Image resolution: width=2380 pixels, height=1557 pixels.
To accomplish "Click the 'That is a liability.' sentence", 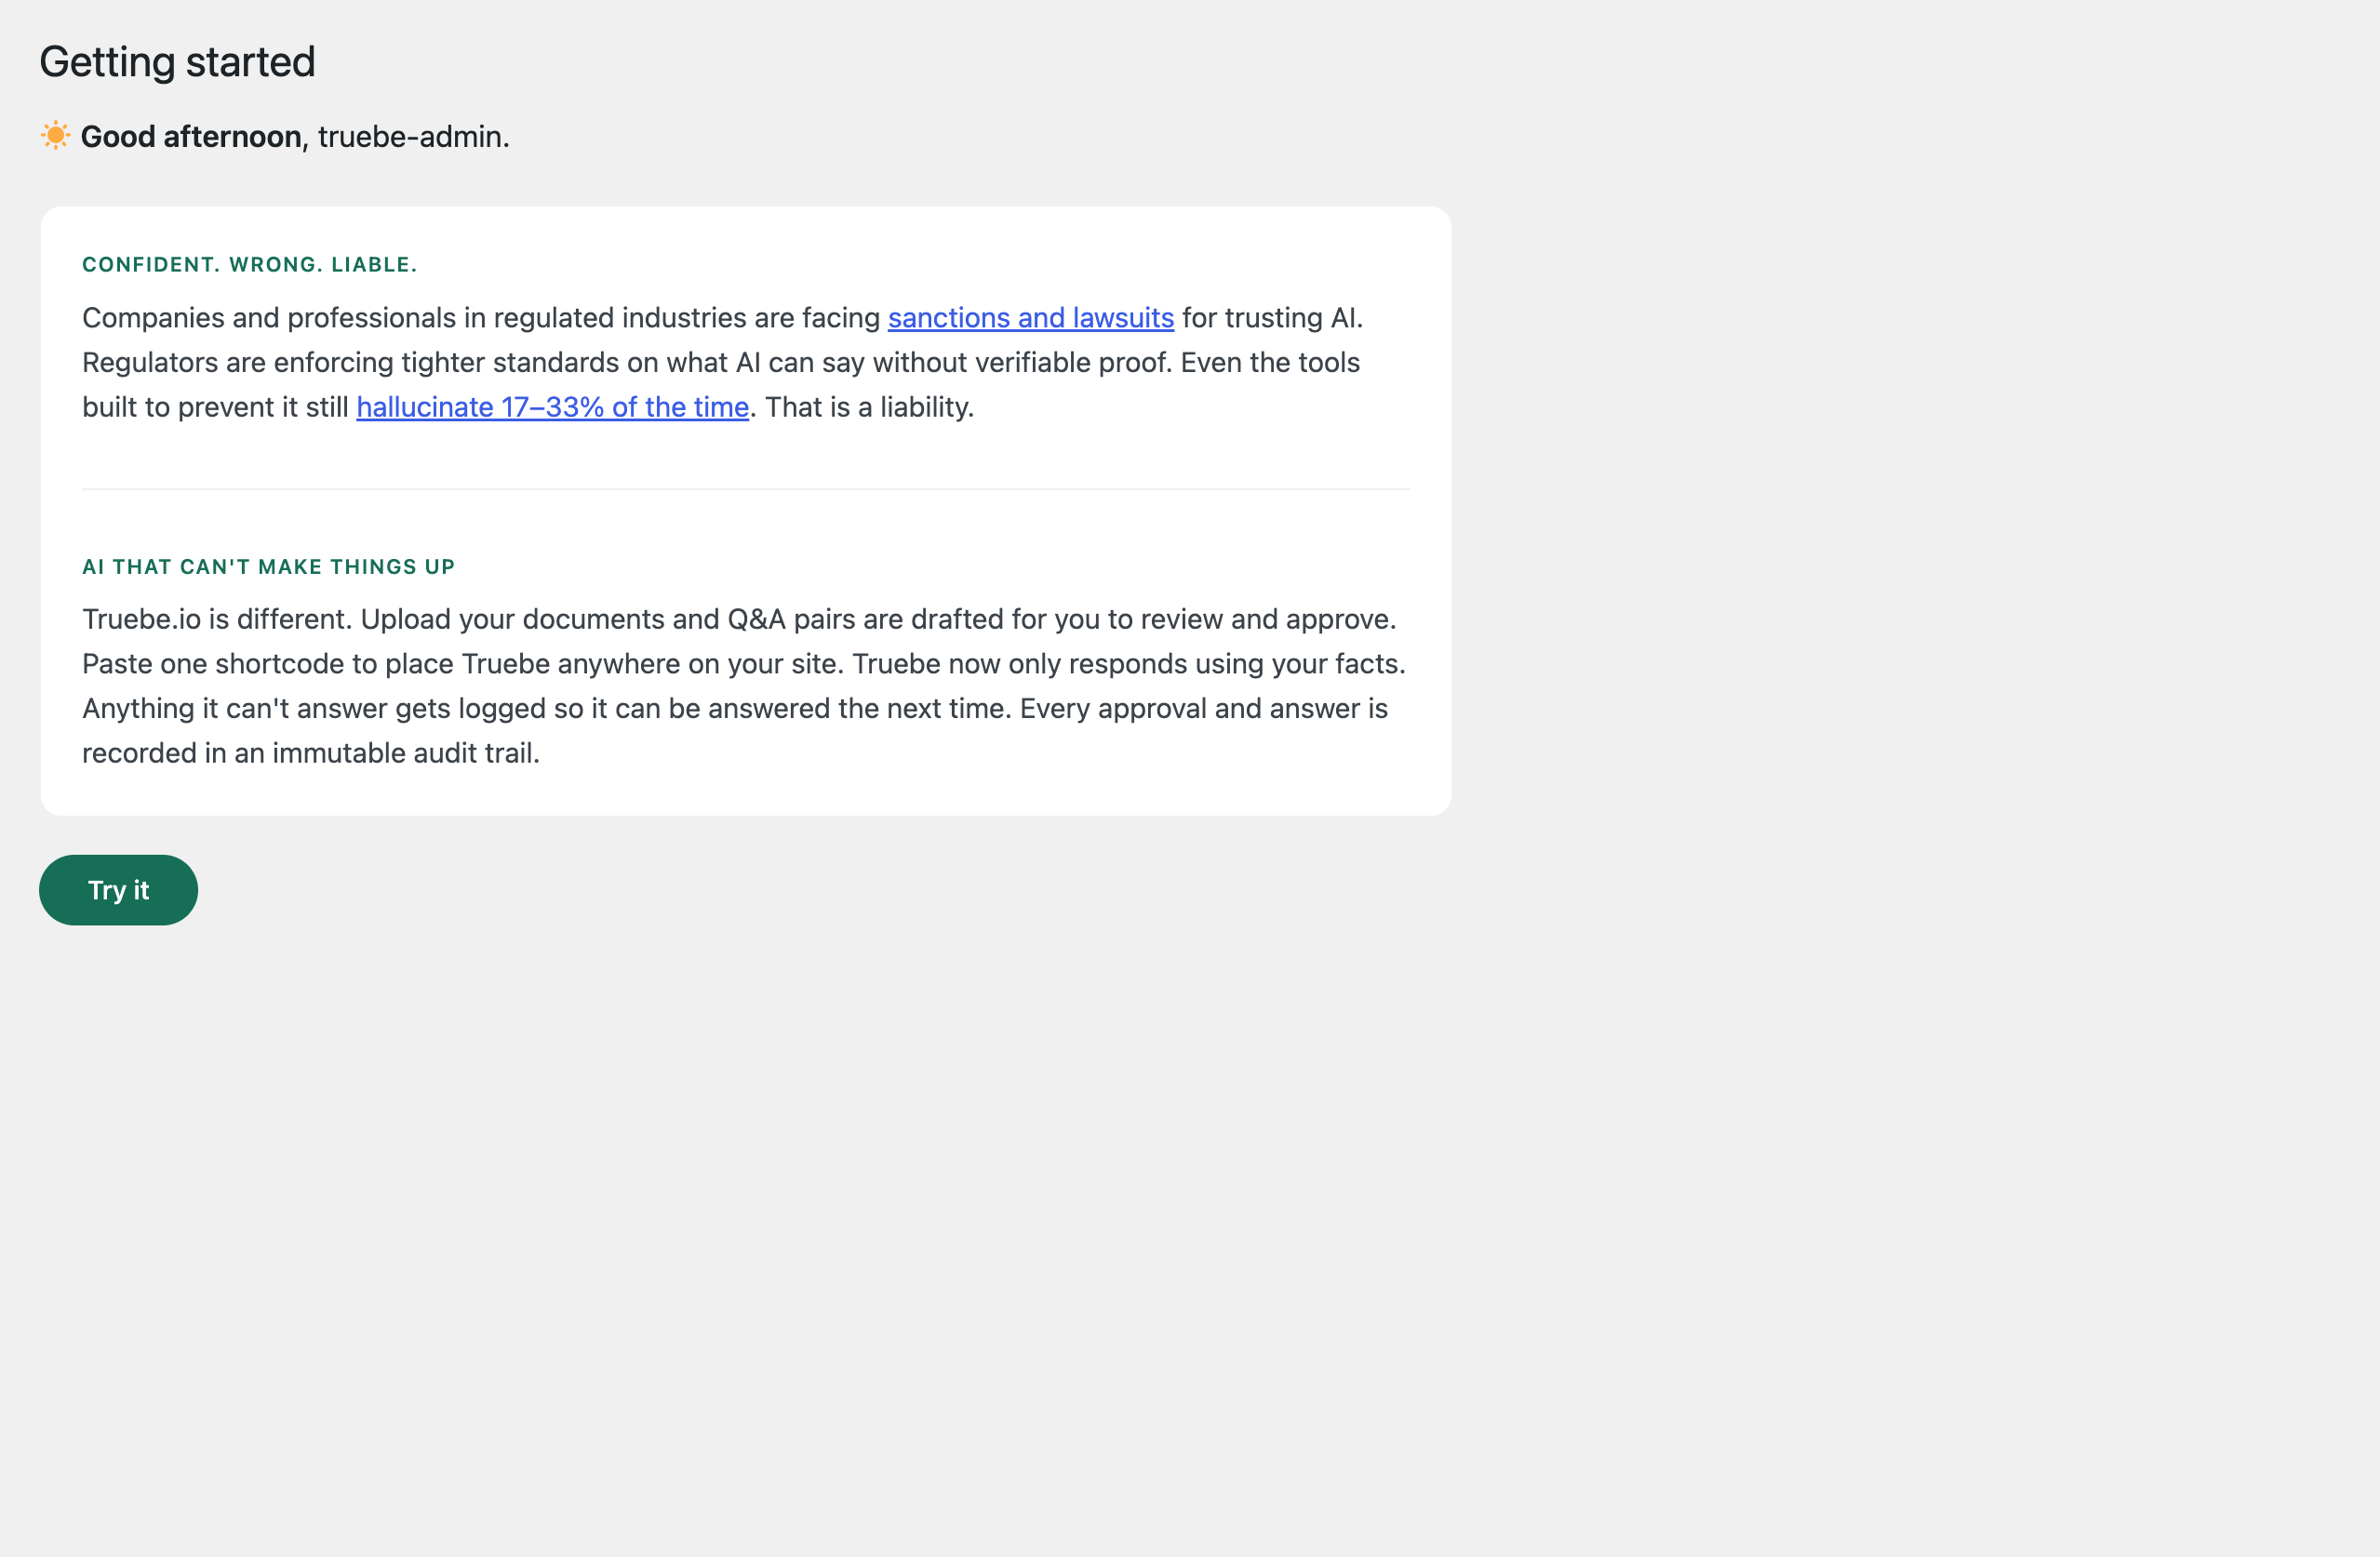I will tap(869, 406).
